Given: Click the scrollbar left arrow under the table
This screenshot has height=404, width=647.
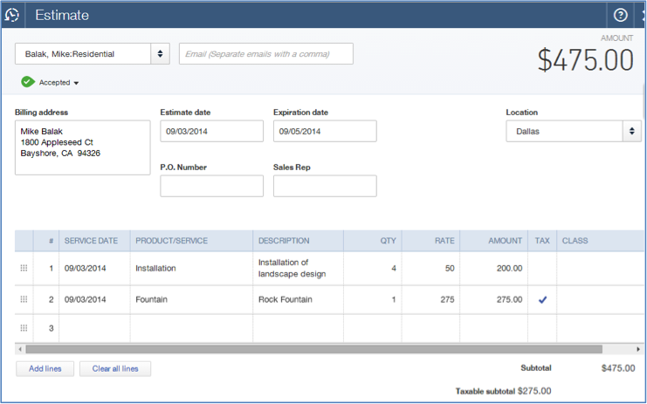Looking at the screenshot, I should [20, 349].
